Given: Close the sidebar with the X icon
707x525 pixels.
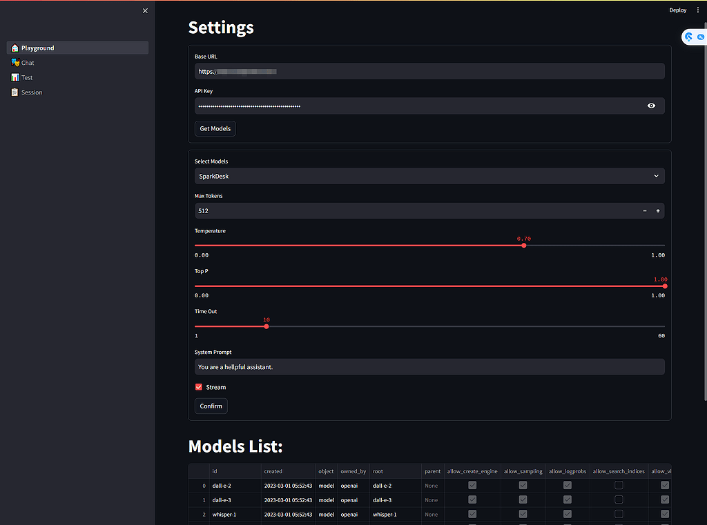Looking at the screenshot, I should (x=145, y=11).
